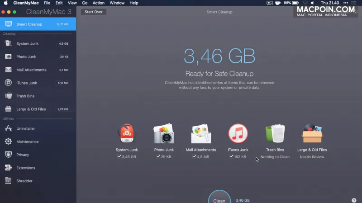
Task: Open the Privacy shield sidebar icon
Action: click(8, 155)
